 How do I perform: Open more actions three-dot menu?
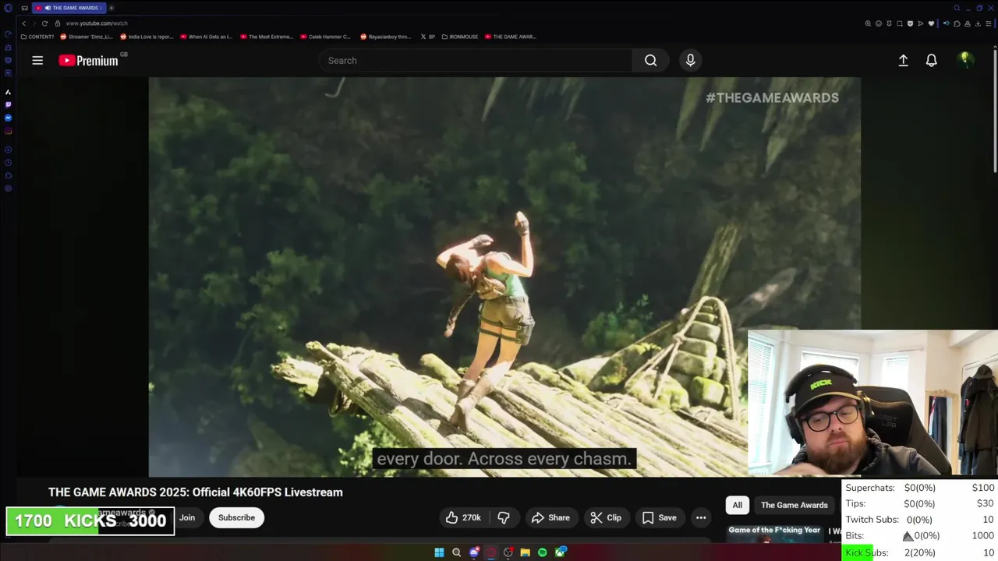(701, 517)
